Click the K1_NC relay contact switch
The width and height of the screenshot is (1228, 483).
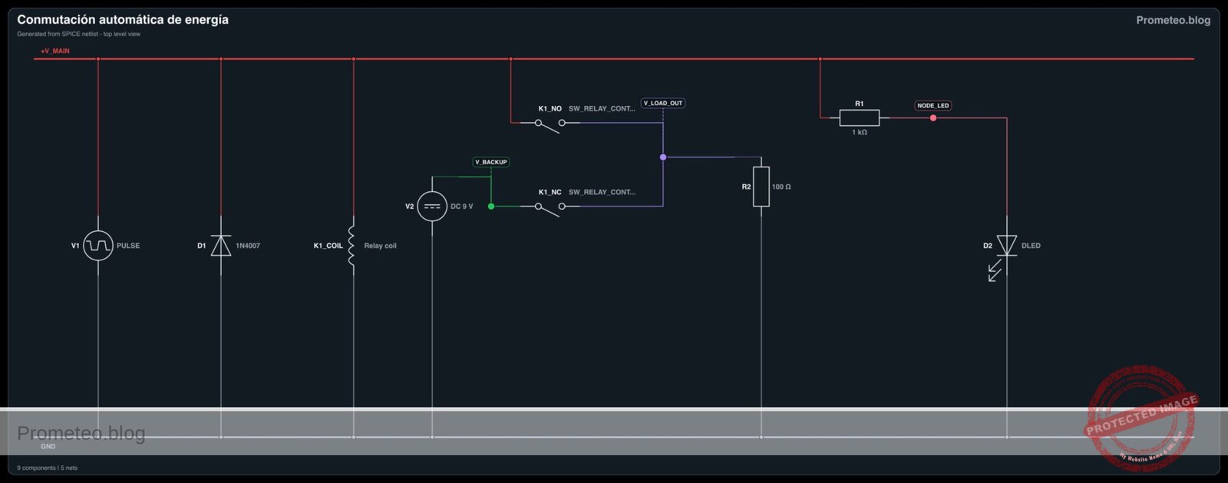[x=550, y=208]
